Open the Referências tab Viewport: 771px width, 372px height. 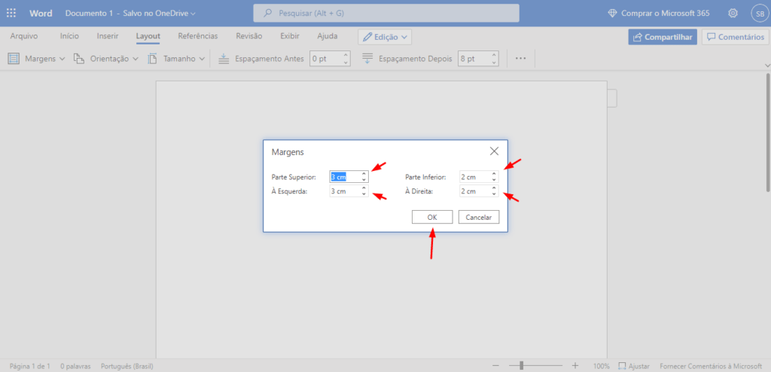(x=197, y=36)
